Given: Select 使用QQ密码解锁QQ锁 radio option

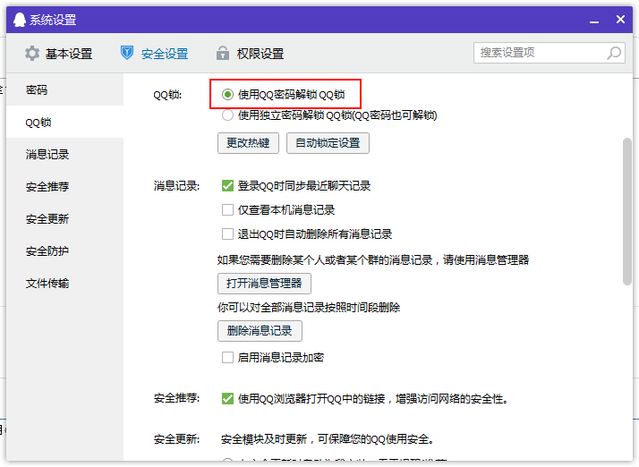Looking at the screenshot, I should tap(227, 95).
